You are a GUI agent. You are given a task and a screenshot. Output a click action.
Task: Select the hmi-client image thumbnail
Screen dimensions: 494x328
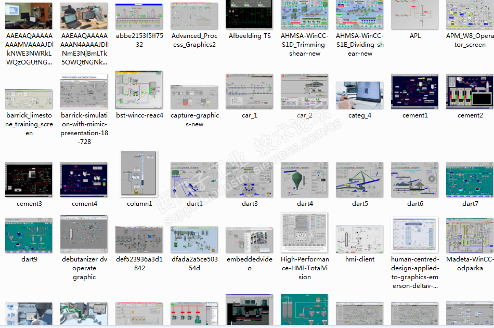(x=359, y=239)
